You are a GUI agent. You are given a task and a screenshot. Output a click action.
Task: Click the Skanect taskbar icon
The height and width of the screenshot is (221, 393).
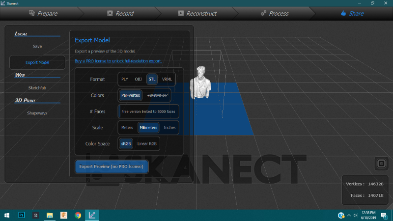92,215
